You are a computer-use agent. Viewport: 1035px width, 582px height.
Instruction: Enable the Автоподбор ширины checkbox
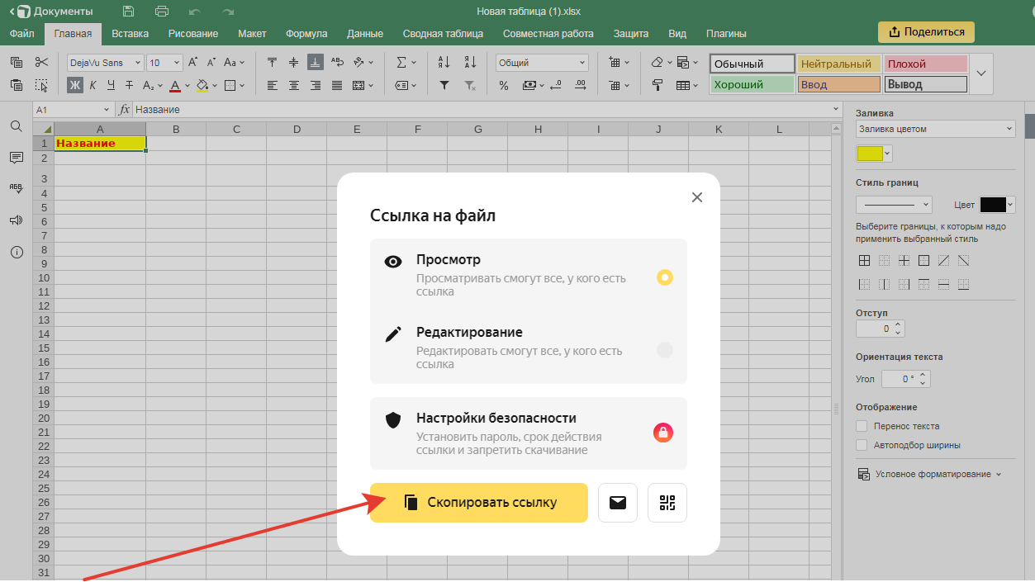pyautogui.click(x=862, y=445)
